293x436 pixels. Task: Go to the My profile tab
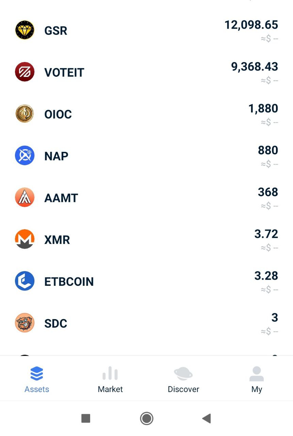point(257,379)
